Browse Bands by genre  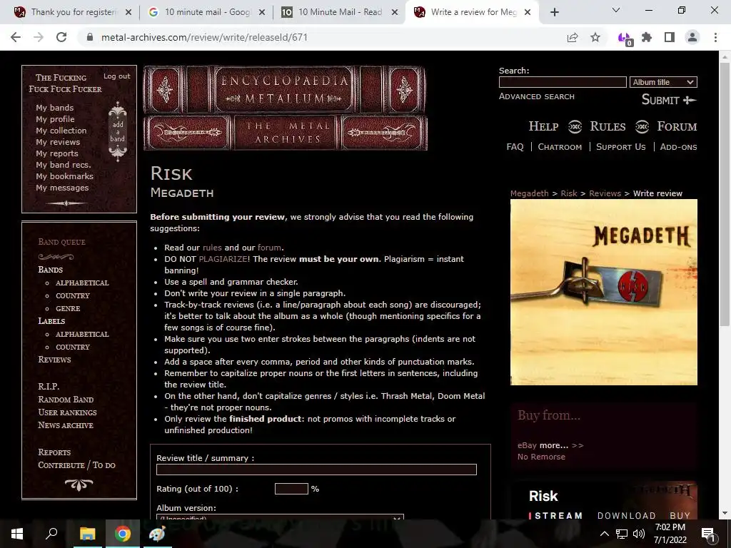[x=68, y=308]
